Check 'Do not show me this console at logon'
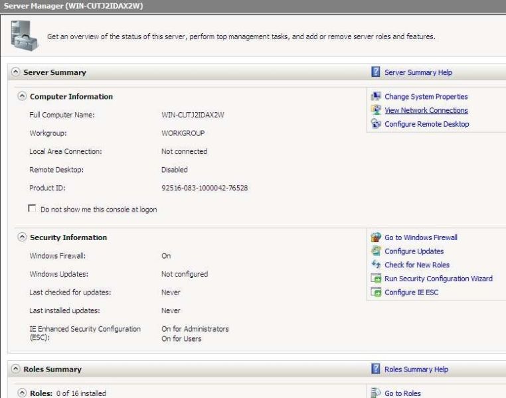 click(x=32, y=208)
